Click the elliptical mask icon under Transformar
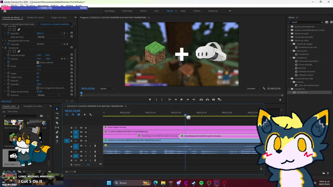333x187 pixels. tap(10, 51)
